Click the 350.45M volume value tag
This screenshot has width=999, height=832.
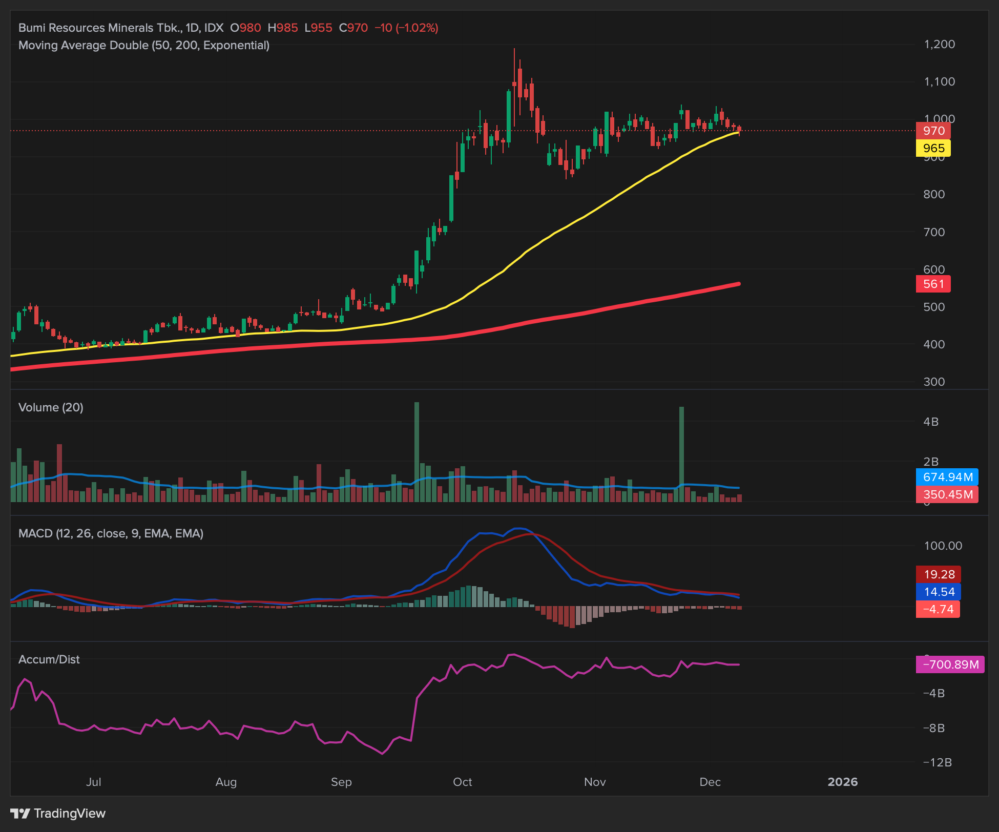coord(947,494)
